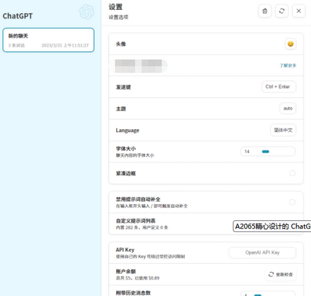Click the 总共 $5，已使用 $0.89 text
Screen dimensions: 311x296
[138, 278]
